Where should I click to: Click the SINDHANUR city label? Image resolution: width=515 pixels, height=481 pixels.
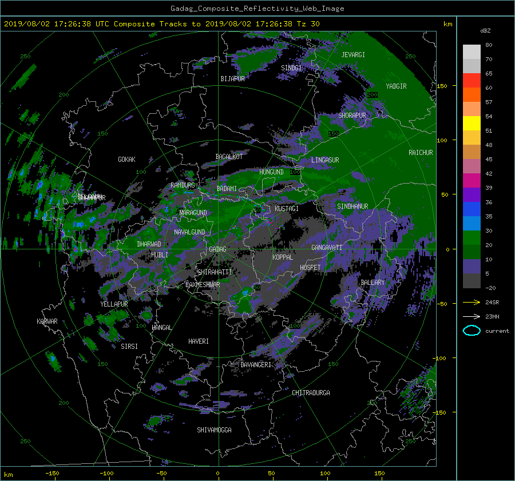pyautogui.click(x=352, y=206)
